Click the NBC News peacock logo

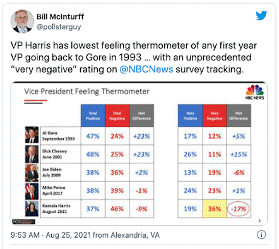pyautogui.click(x=254, y=92)
